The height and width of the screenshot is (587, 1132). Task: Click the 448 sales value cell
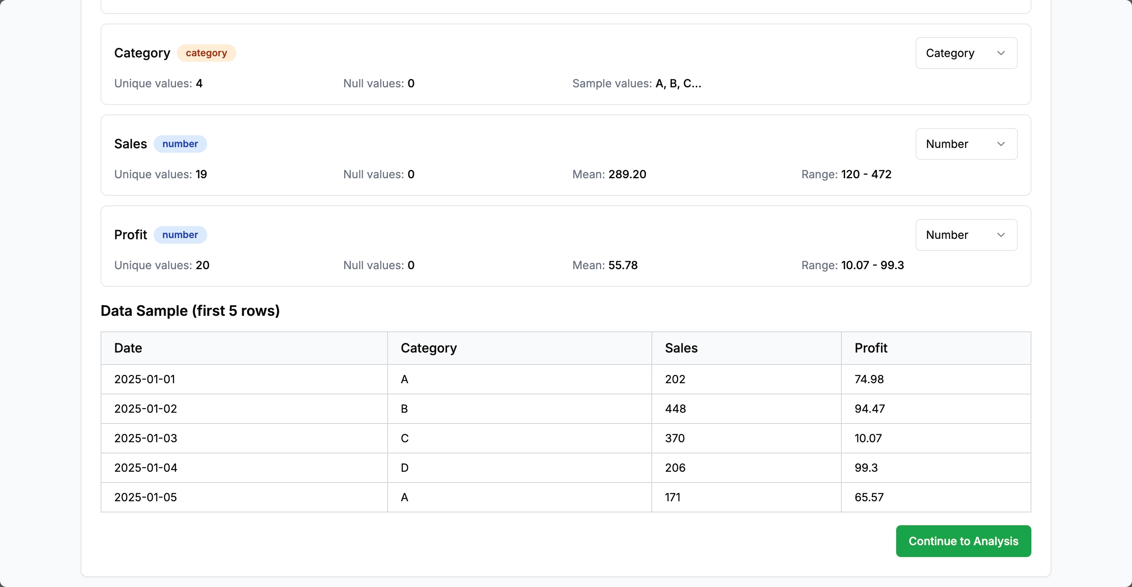click(x=675, y=409)
